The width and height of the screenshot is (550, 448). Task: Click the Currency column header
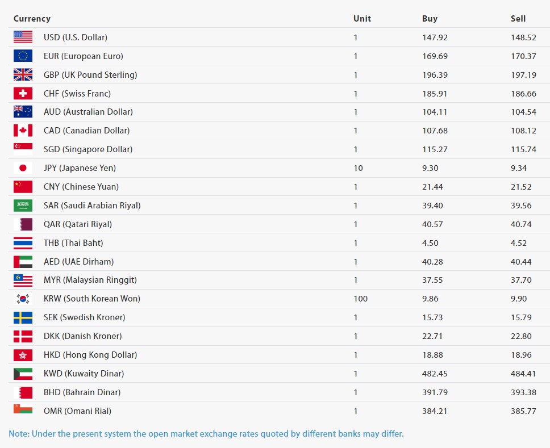pyautogui.click(x=32, y=19)
